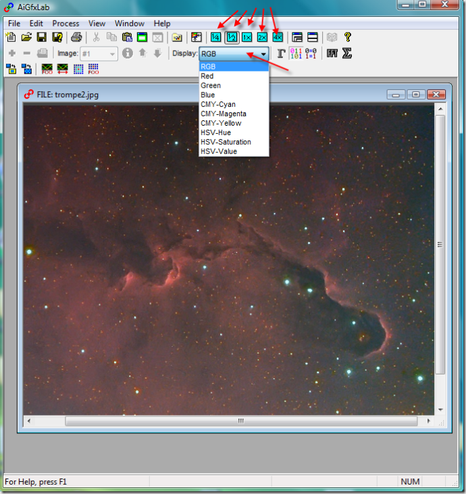
Task: Click the trompe2.jpg window title bar
Action: click(x=203, y=95)
